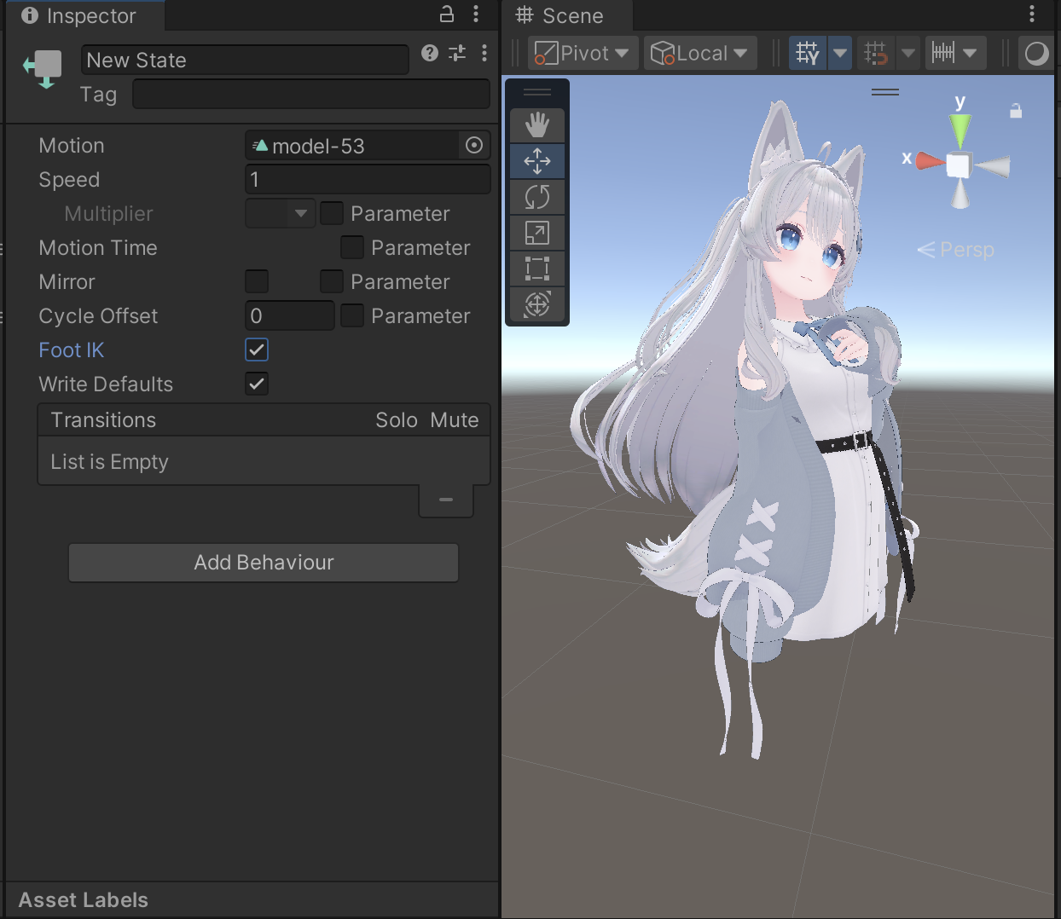Image resolution: width=1061 pixels, height=919 pixels.
Task: Click the List is Empty text
Action: tap(109, 462)
